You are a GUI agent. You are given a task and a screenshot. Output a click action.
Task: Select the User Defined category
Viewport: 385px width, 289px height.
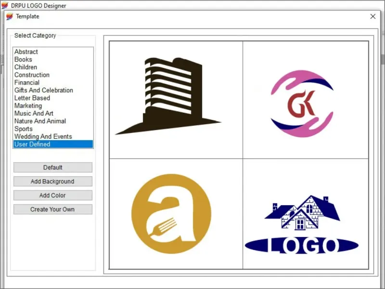click(x=53, y=144)
